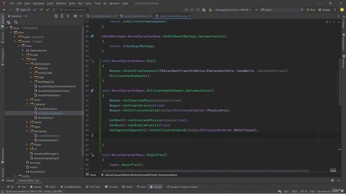This screenshot has height=194, width=346.
Task: Jump to the previous highlighted problem arrow
Action: tap(334, 22)
